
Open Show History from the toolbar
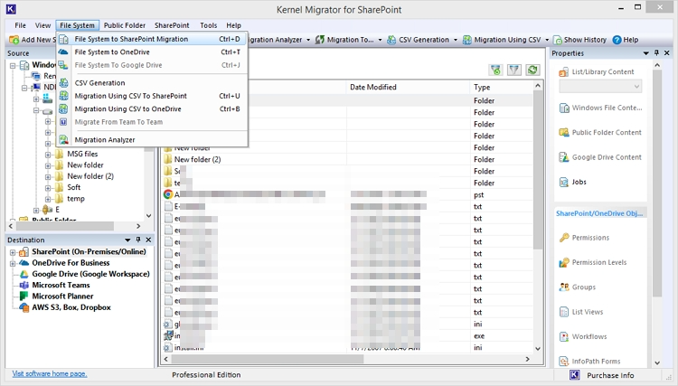[x=579, y=40]
